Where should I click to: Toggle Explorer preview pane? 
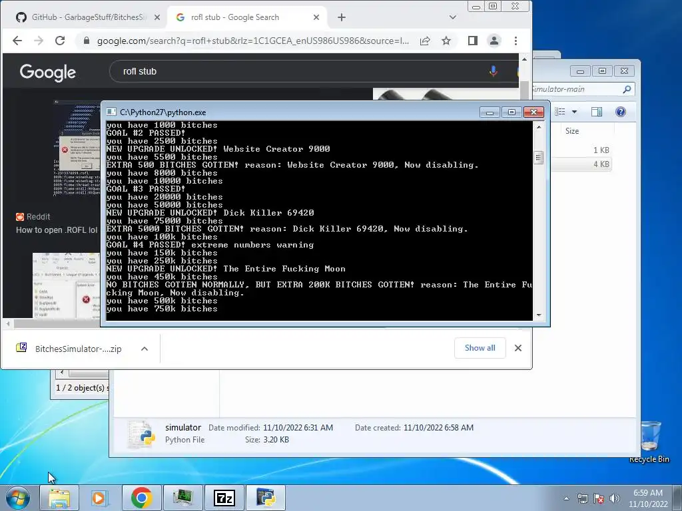pyautogui.click(x=597, y=112)
